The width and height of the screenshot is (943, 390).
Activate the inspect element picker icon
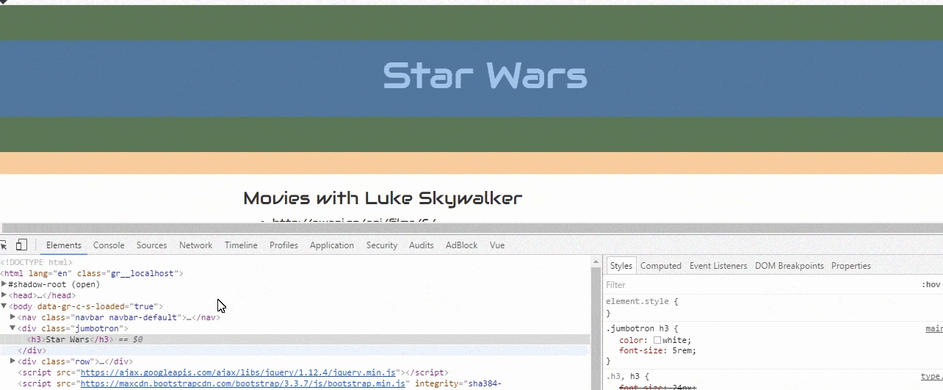4,245
